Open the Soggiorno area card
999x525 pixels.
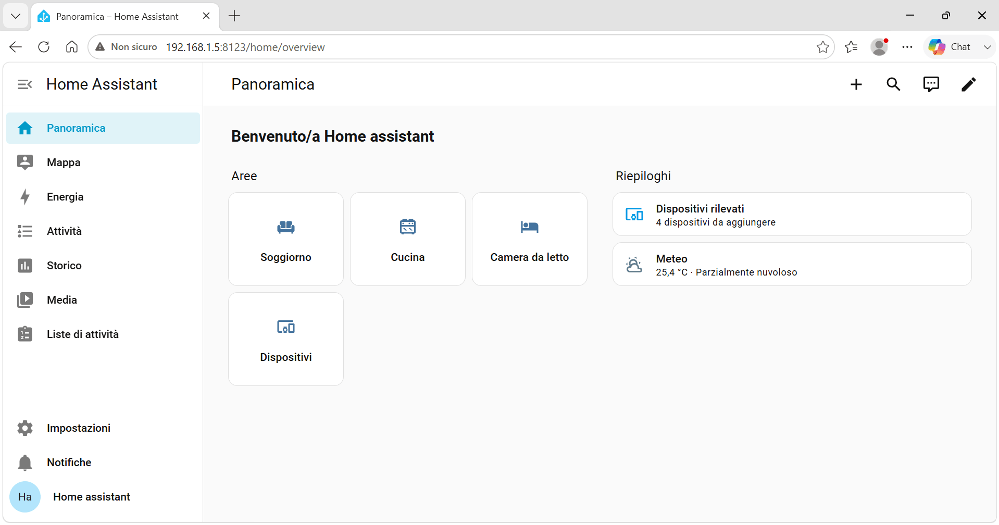[x=286, y=239]
